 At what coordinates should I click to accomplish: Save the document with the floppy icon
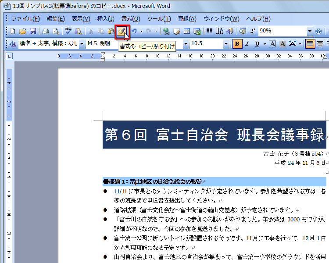[x=33, y=32]
